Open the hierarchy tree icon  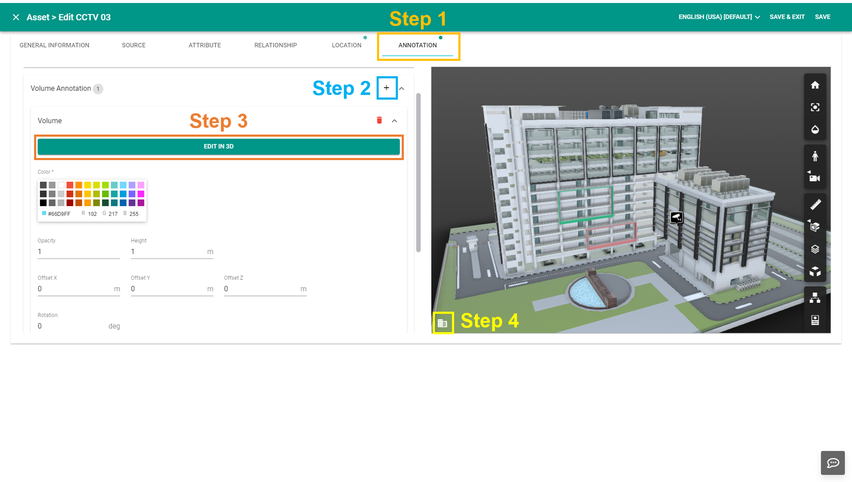click(815, 298)
